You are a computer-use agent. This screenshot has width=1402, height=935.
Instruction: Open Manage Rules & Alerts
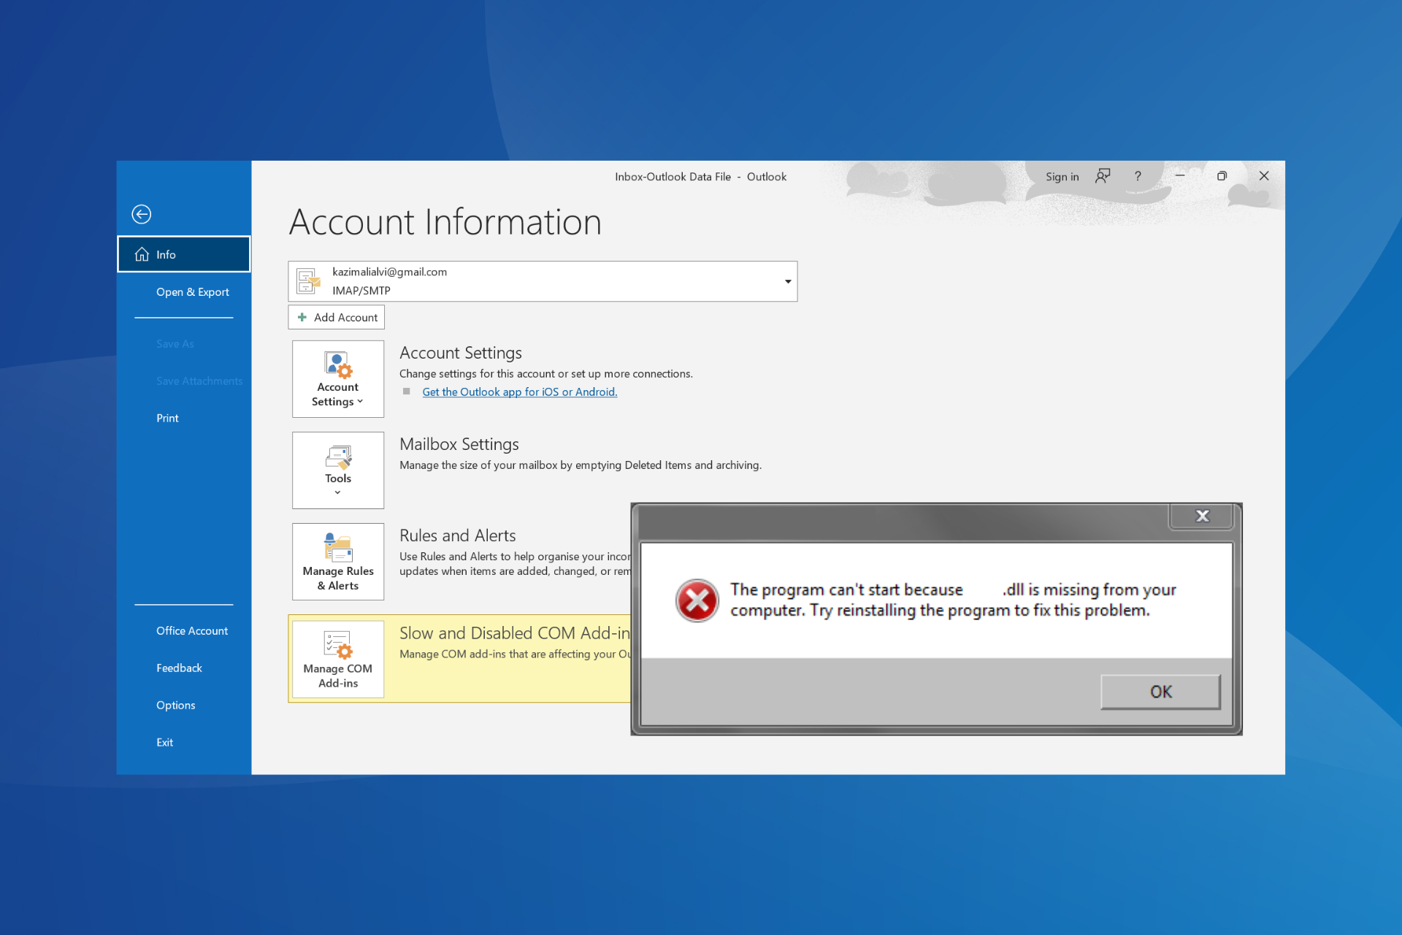[337, 561]
